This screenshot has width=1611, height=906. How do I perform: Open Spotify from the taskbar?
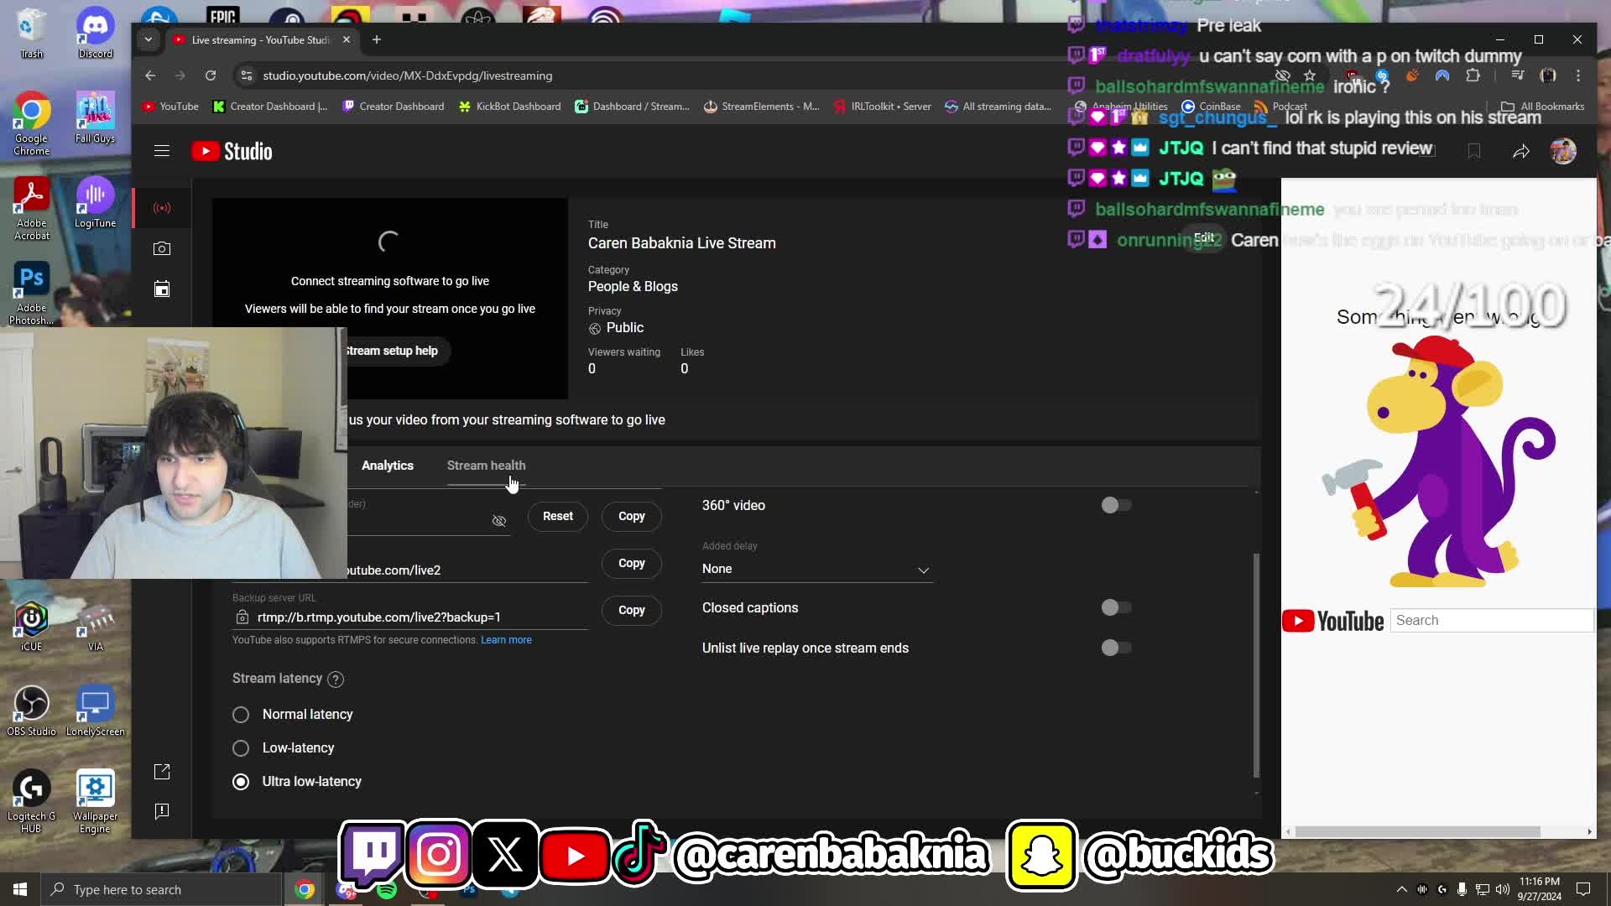[386, 890]
